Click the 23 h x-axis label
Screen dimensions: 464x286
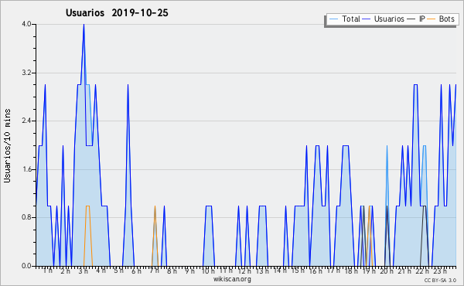tap(440, 271)
